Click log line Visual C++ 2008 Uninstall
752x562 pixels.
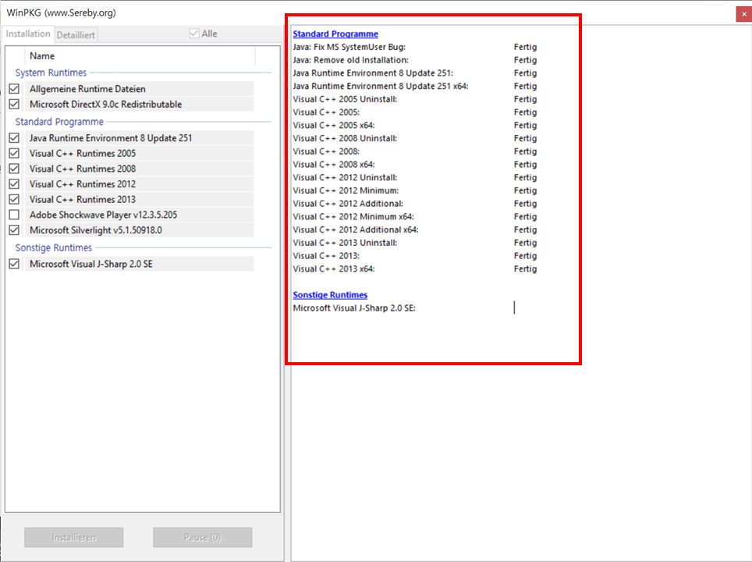pyautogui.click(x=345, y=138)
